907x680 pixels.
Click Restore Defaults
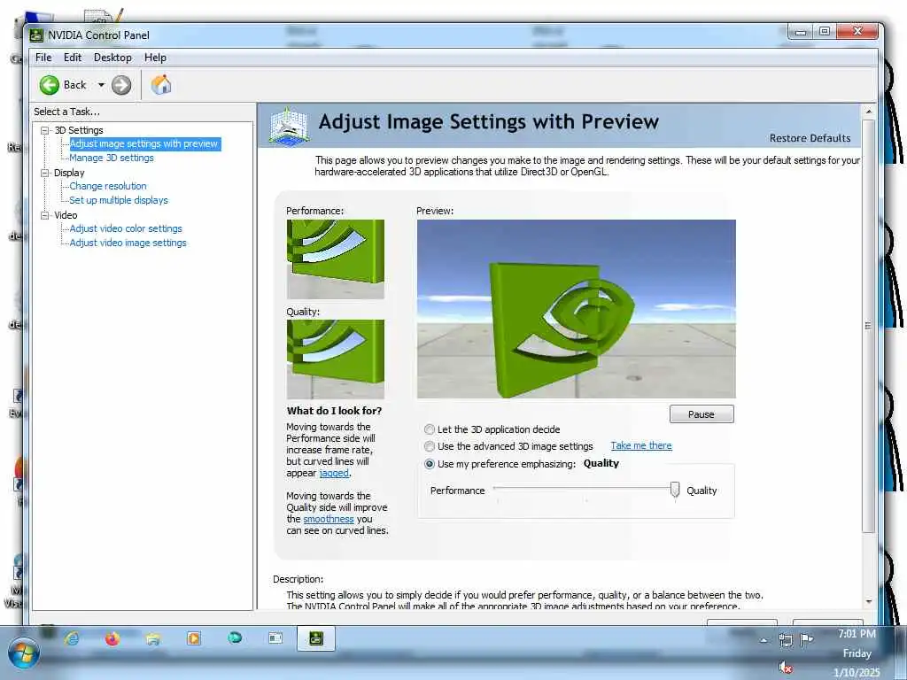coord(810,138)
